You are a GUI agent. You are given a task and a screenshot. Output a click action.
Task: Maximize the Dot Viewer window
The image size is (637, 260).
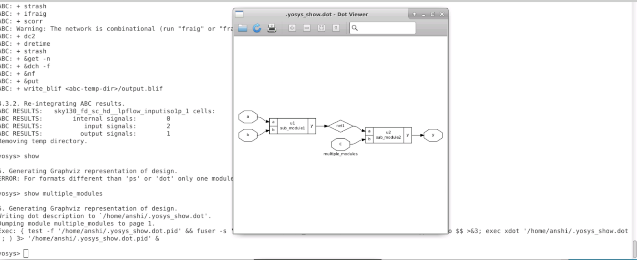(433, 14)
